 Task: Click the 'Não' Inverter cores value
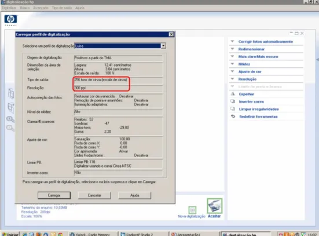pos(78,173)
